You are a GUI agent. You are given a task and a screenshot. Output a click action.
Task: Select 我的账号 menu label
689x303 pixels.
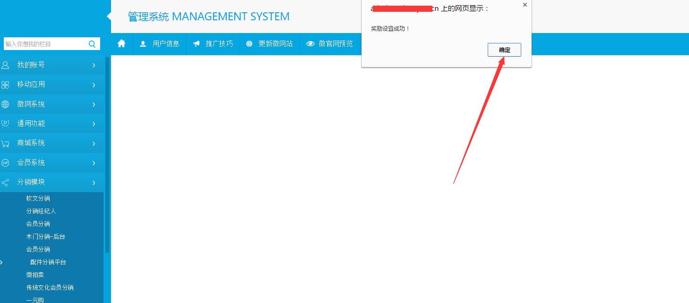coord(31,65)
